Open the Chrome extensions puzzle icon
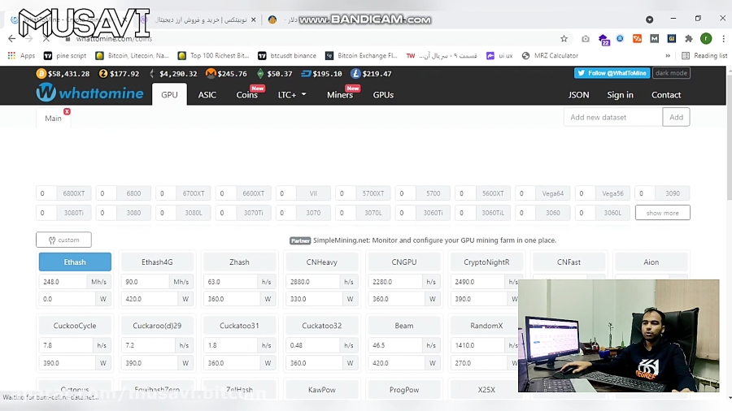732x411 pixels. point(689,39)
